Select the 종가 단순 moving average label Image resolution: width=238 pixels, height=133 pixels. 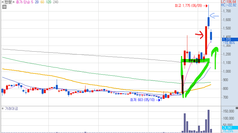[23, 2]
